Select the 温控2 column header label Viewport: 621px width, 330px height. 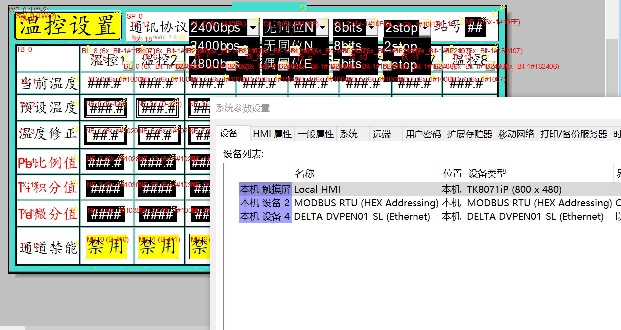[x=158, y=61]
